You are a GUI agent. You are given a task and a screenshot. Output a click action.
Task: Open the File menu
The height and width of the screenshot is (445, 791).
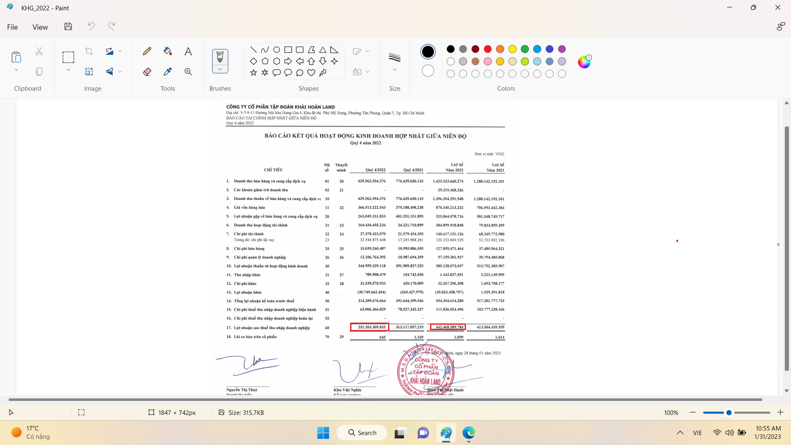12,27
